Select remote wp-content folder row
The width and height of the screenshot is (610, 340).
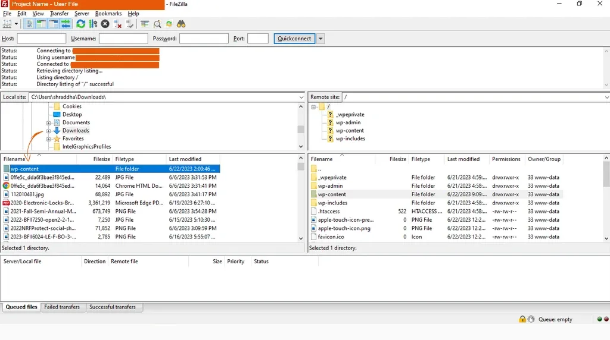pyautogui.click(x=436, y=194)
